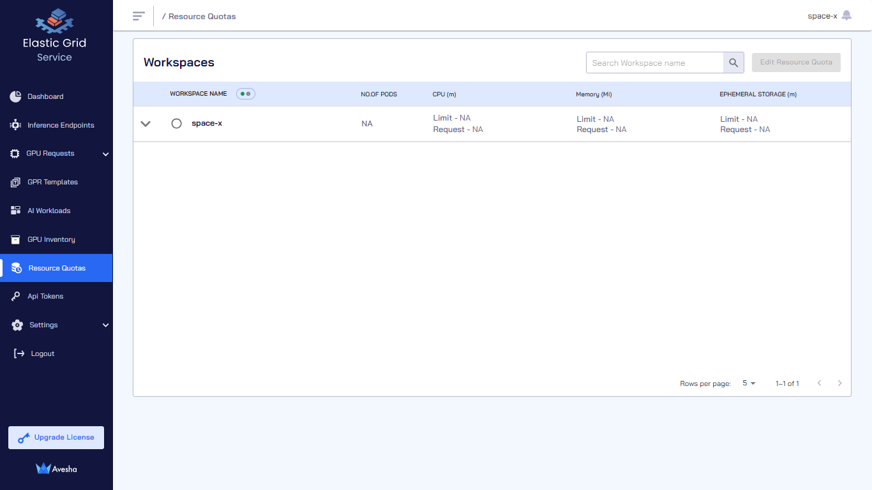Toggle the Workspace Name column switch

(245, 94)
